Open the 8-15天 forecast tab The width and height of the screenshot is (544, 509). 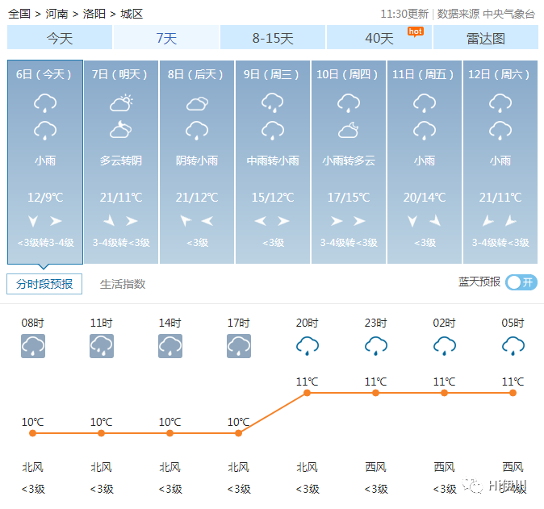[273, 37]
